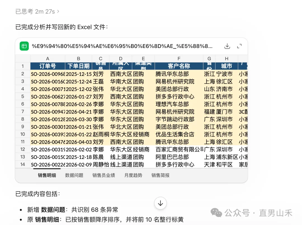This screenshot has height=225, width=302.
Task: Click the green spreadsheet file icon
Action: coord(24,46)
